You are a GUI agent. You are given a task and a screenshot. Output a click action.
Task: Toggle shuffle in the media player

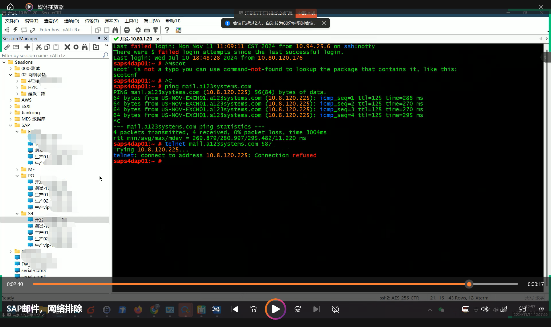point(216,309)
